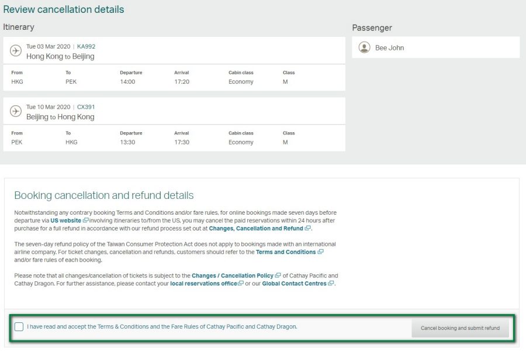Click the passenger name Bee John
This screenshot has width=526, height=351.
point(389,48)
